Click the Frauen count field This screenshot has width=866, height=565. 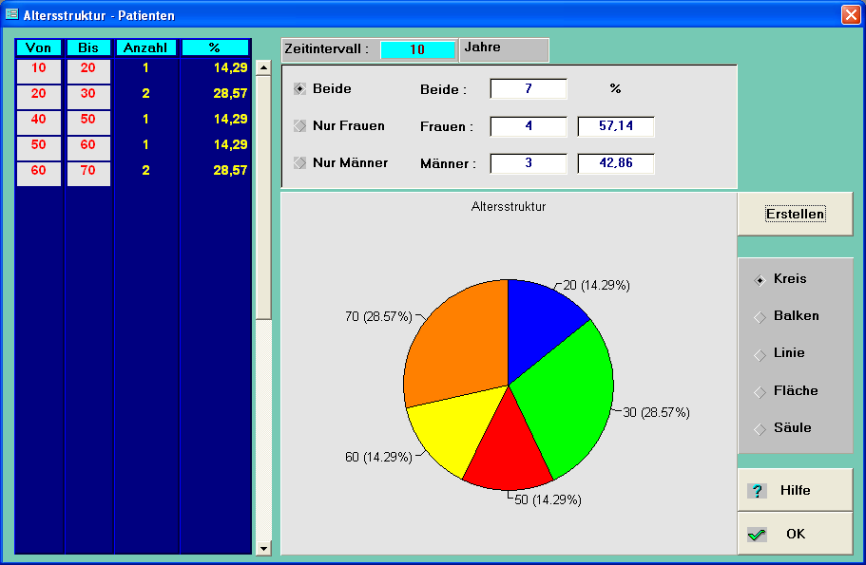click(x=529, y=126)
